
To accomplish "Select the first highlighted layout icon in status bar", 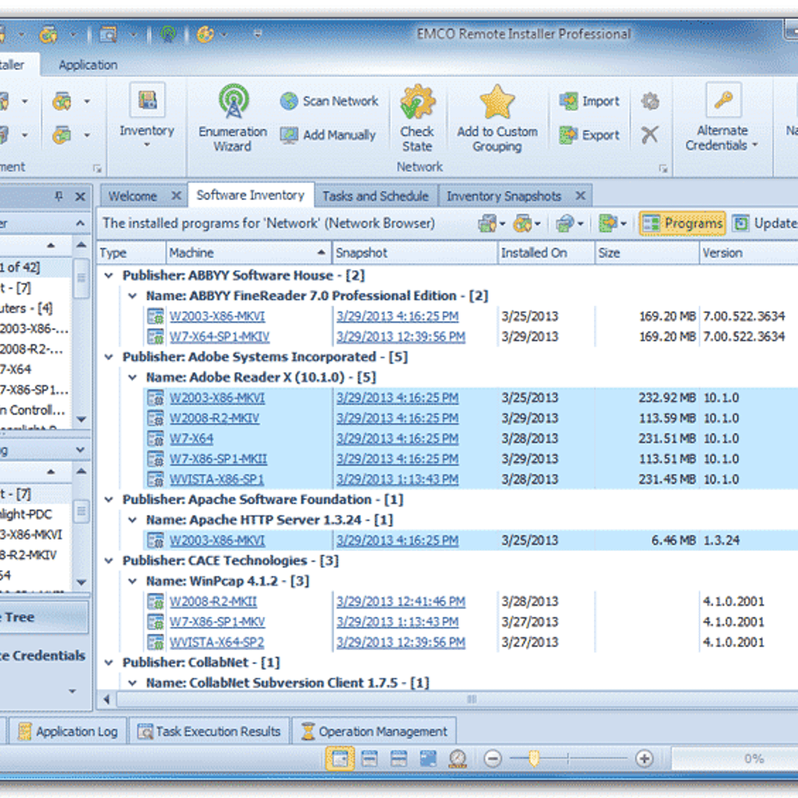I will [340, 759].
